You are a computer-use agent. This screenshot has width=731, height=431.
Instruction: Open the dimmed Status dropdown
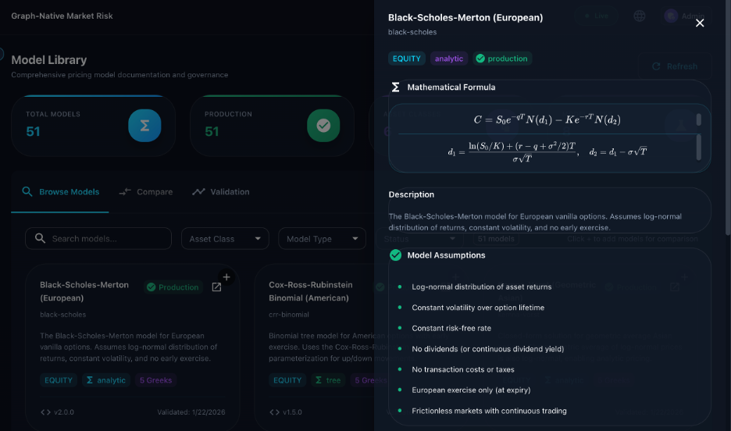pos(419,239)
